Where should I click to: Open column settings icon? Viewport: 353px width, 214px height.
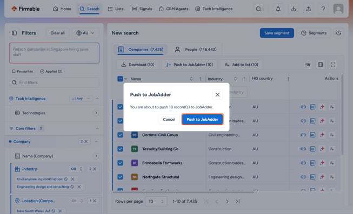(320, 65)
